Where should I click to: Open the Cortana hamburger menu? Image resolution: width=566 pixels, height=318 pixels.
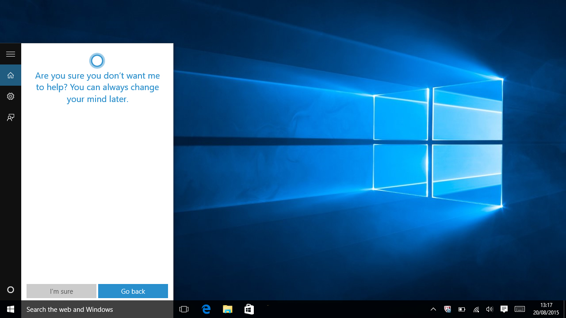(11, 54)
